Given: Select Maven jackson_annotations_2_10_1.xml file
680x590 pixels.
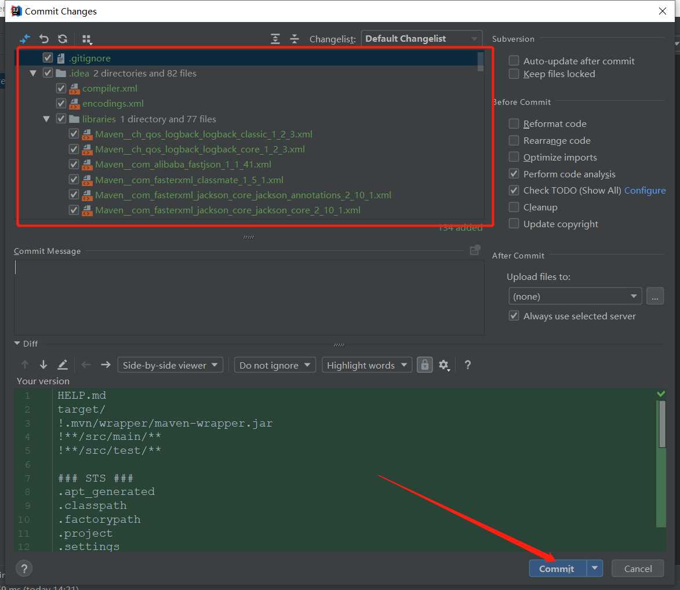Looking at the screenshot, I should [243, 195].
